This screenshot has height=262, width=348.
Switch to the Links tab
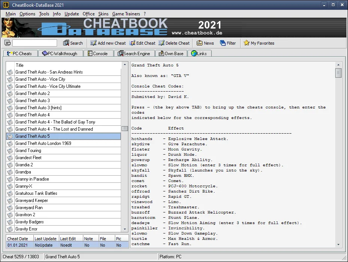[199, 53]
